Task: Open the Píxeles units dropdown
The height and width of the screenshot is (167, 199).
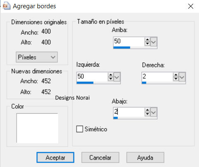Action: pyautogui.click(x=37, y=57)
